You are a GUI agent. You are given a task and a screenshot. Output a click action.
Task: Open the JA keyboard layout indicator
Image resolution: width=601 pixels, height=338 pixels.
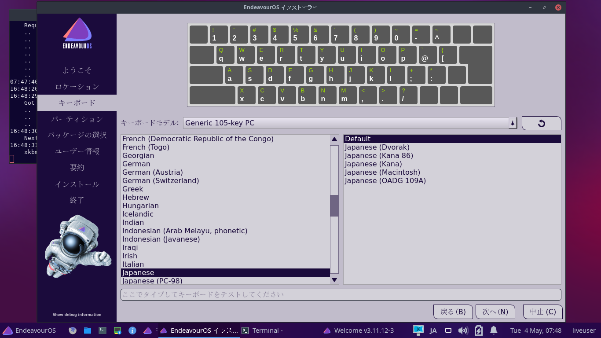pyautogui.click(x=433, y=331)
